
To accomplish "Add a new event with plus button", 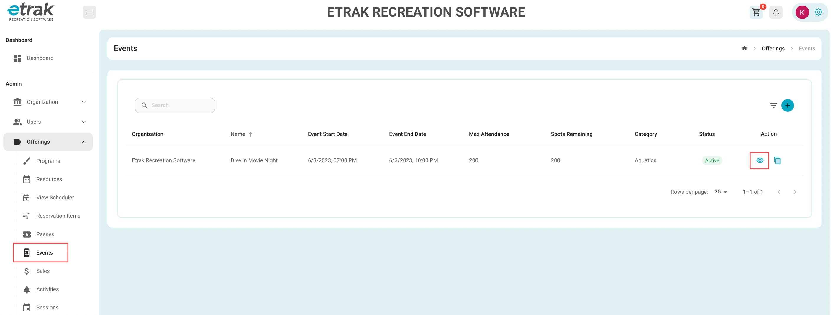I will coord(787,105).
